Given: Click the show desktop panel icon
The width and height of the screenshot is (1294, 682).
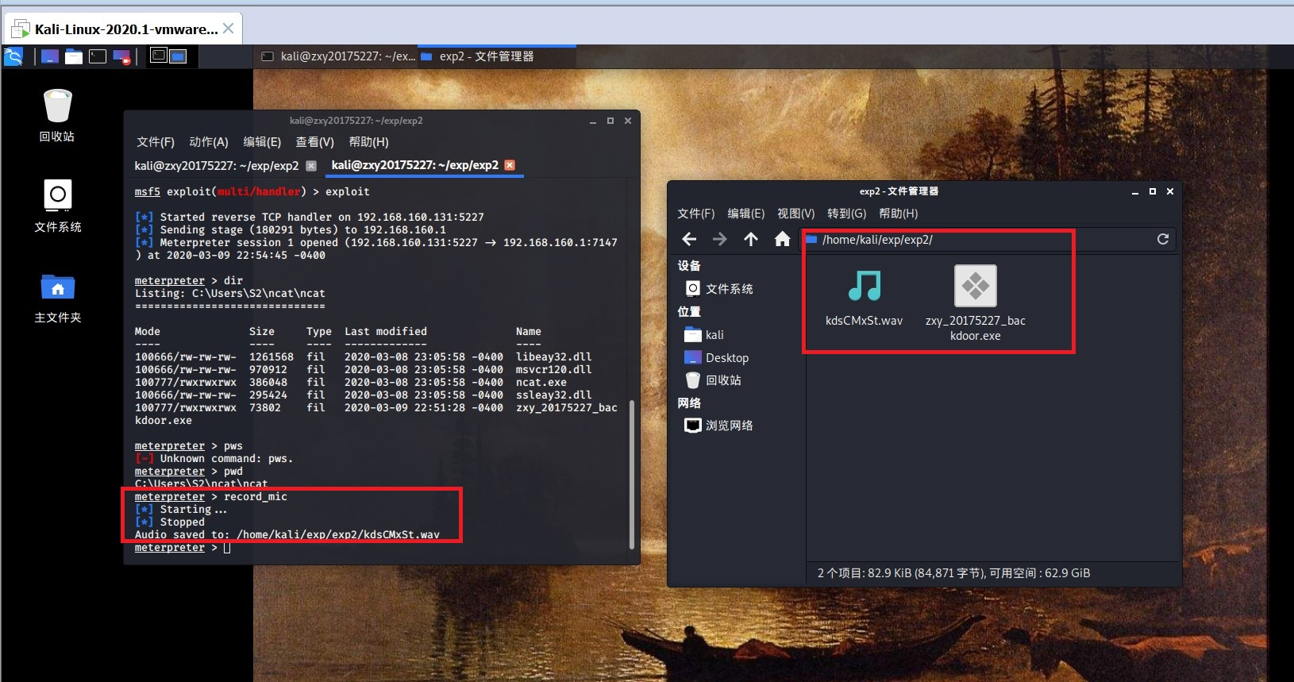Looking at the screenshot, I should (50, 56).
